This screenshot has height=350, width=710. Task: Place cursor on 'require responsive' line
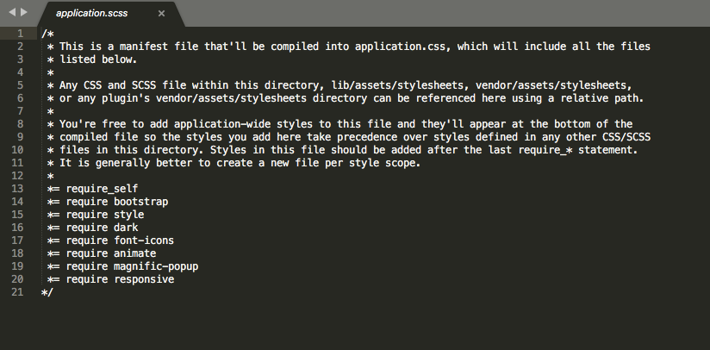point(118,279)
